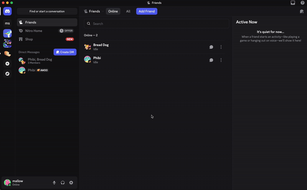Click the "Online — 2" header text
This screenshot has width=307, height=190.
click(91, 35)
